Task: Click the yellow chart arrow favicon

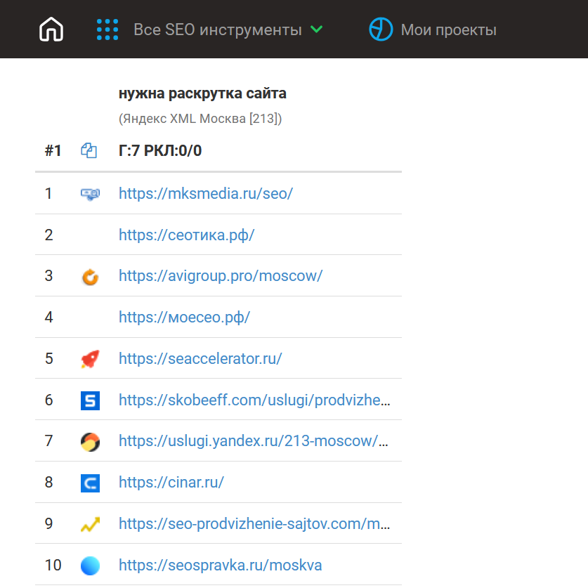Action: [90, 525]
